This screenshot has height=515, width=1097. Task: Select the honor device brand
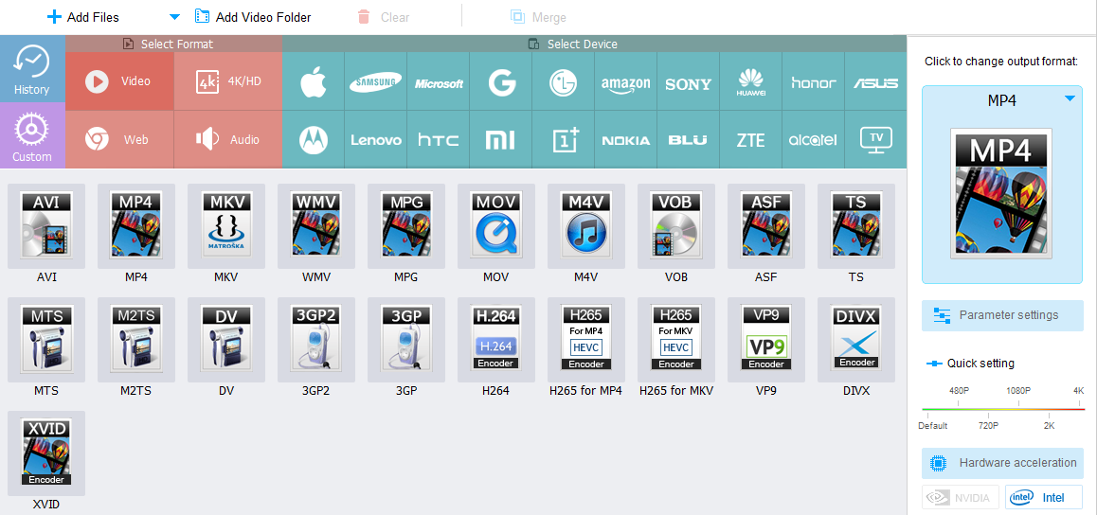click(814, 83)
